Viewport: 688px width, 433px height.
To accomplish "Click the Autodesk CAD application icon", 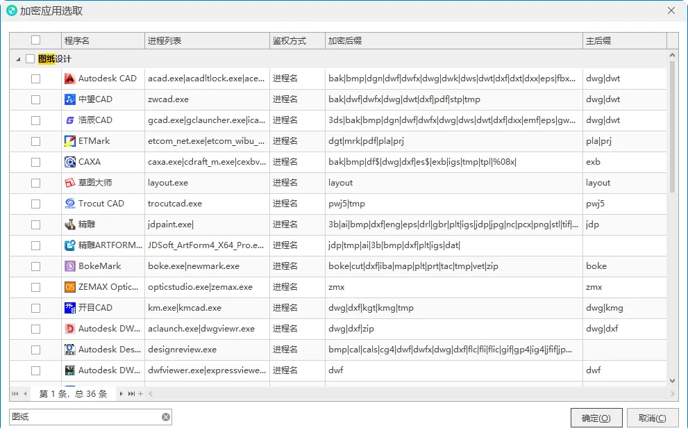I will pos(69,79).
